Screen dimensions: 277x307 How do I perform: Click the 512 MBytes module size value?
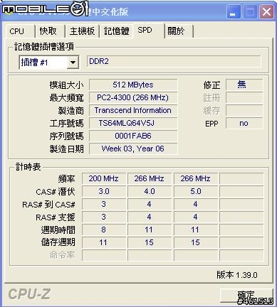(x=133, y=85)
